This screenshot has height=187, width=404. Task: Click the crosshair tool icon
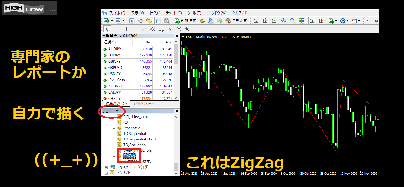click(x=116, y=29)
